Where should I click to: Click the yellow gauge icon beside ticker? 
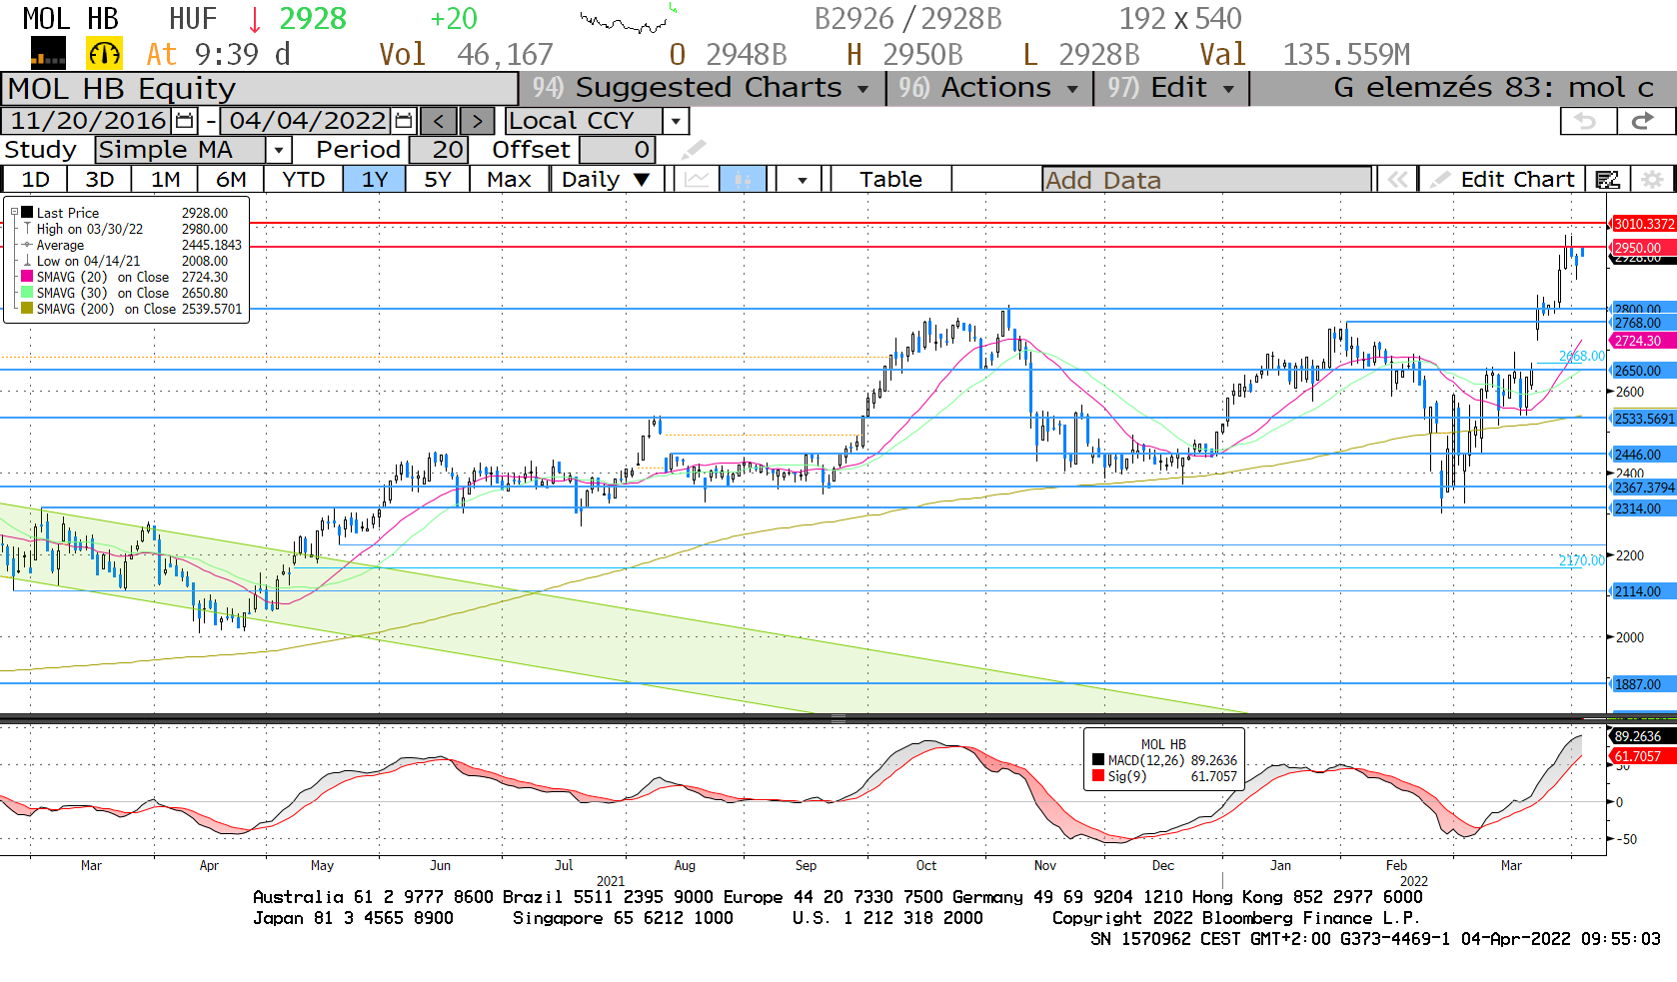104,53
